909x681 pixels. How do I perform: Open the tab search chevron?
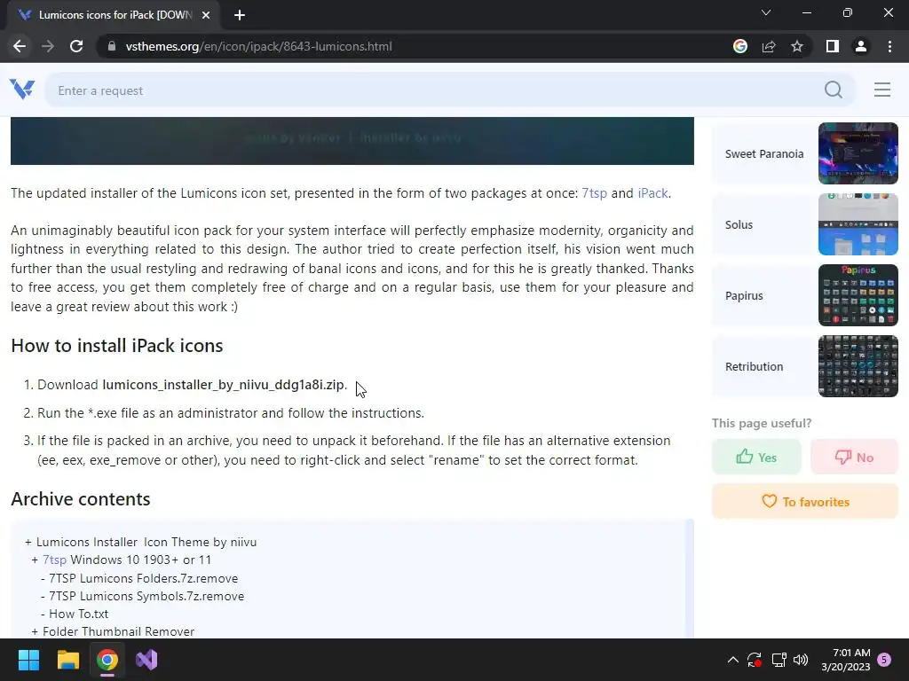766,12
